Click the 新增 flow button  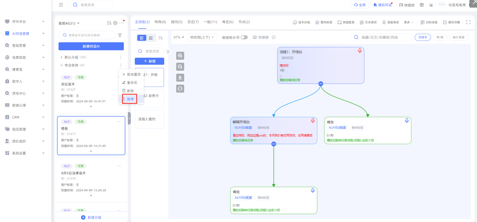click(x=149, y=61)
